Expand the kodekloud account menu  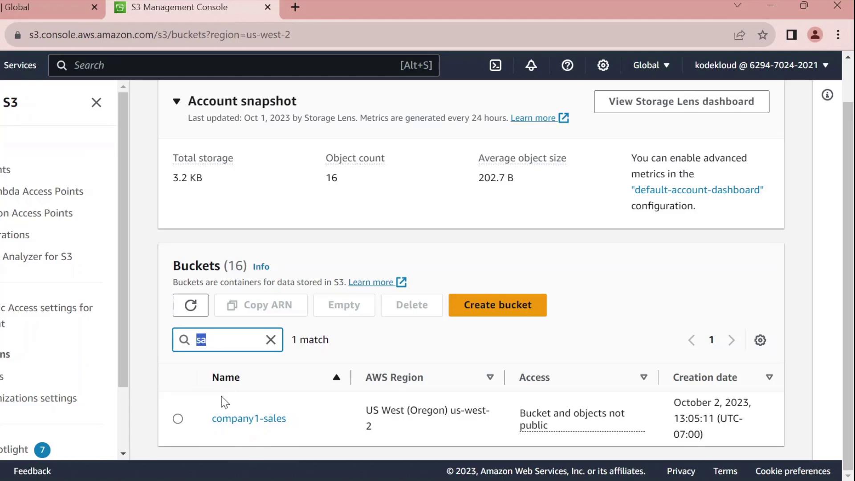(x=761, y=65)
